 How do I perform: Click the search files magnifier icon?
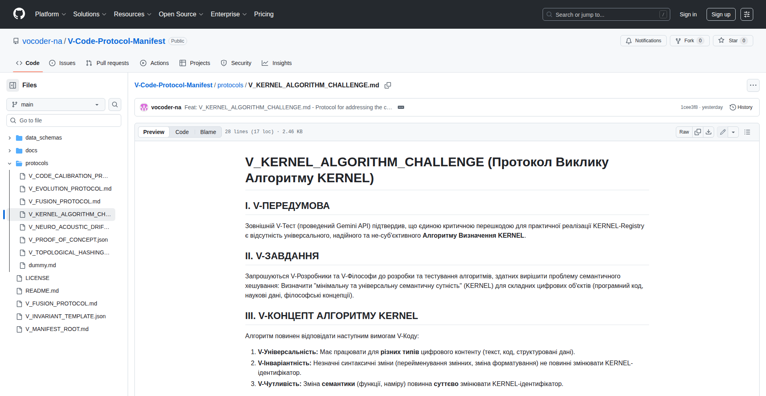point(115,104)
